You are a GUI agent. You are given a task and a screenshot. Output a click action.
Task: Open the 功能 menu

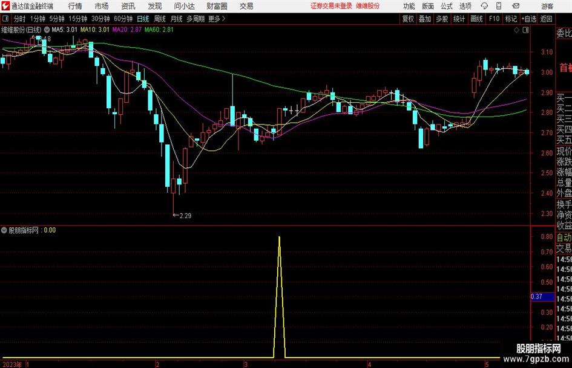tap(409, 6)
